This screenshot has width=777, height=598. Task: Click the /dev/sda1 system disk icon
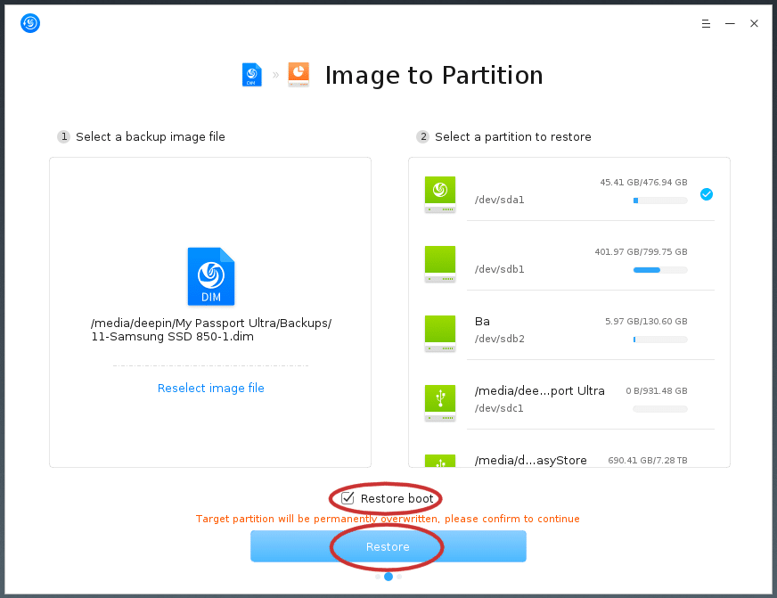tap(440, 194)
